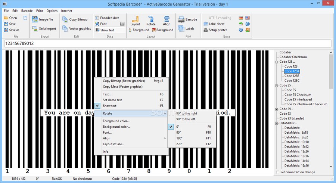
Task: Click the Rotate icon in ribbon
Action: pyautogui.click(x=151, y=20)
